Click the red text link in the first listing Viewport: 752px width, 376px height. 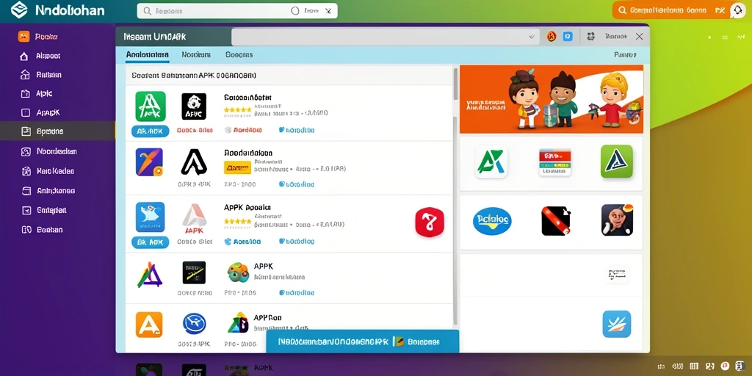click(195, 130)
